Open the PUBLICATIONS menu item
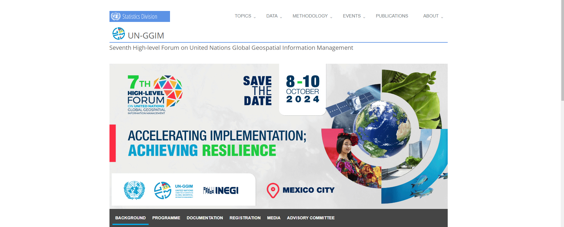 (392, 16)
